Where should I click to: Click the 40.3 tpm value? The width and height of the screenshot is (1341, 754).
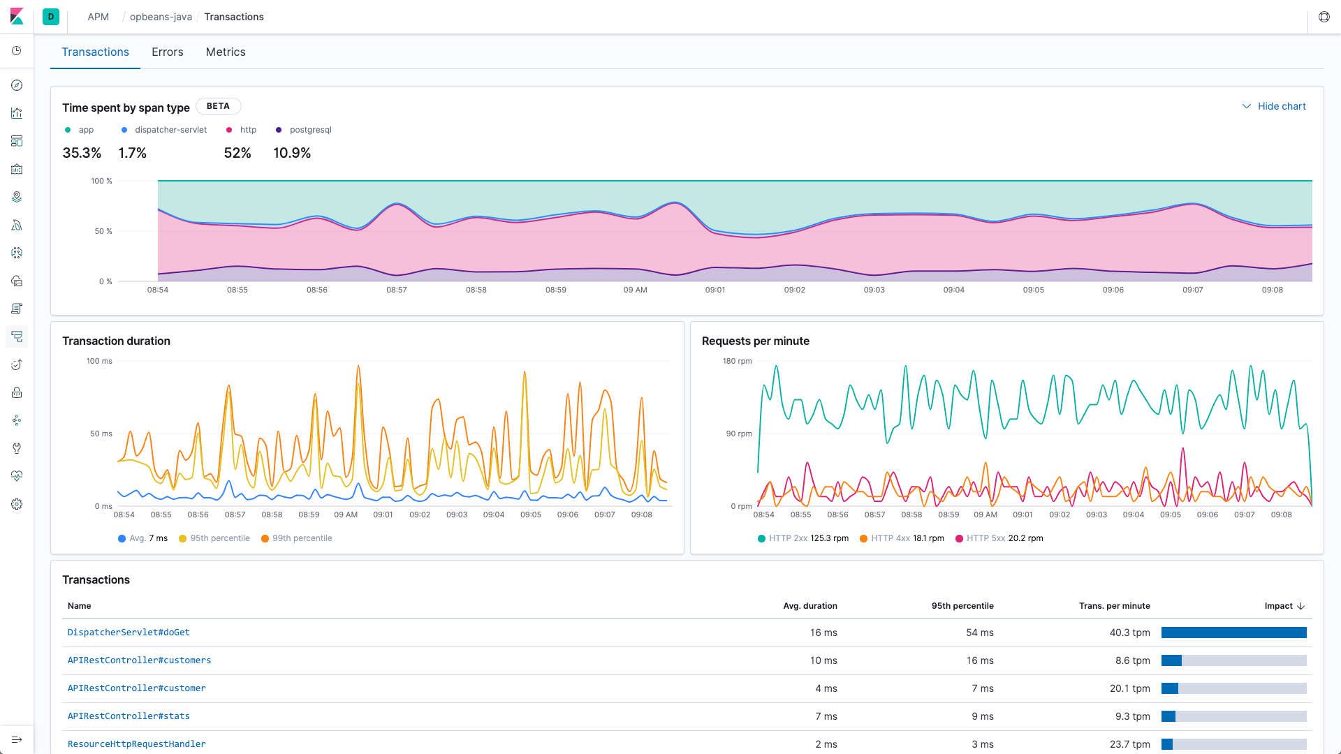[1130, 633]
